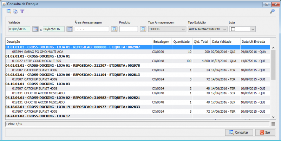Open calendar for start Validade date
This screenshot has width=281, height=141.
click(35, 29)
